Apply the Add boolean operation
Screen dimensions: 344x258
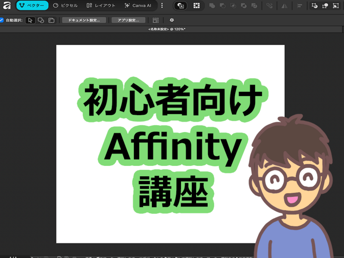212,6
